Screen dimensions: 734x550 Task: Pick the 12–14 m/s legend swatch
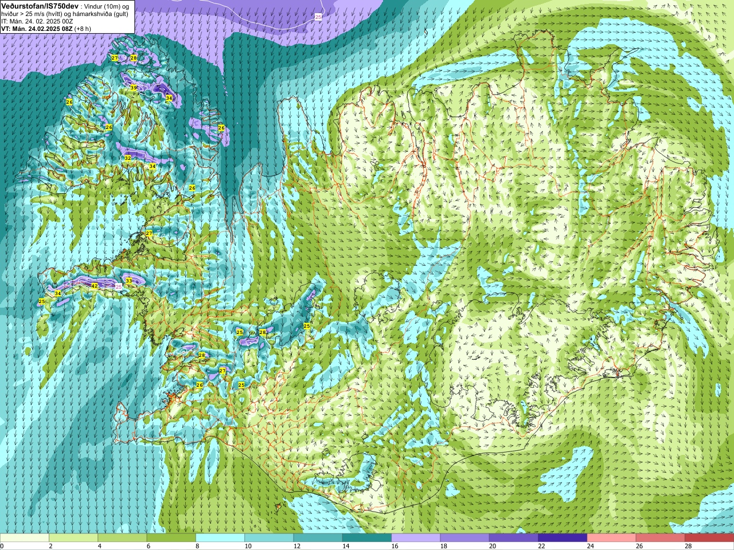tap(318, 537)
